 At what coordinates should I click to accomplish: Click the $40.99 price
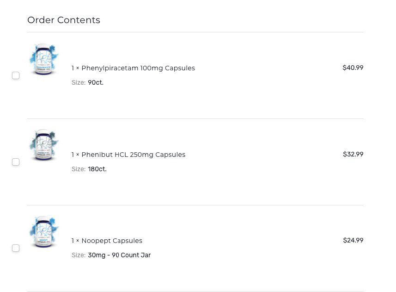353,68
